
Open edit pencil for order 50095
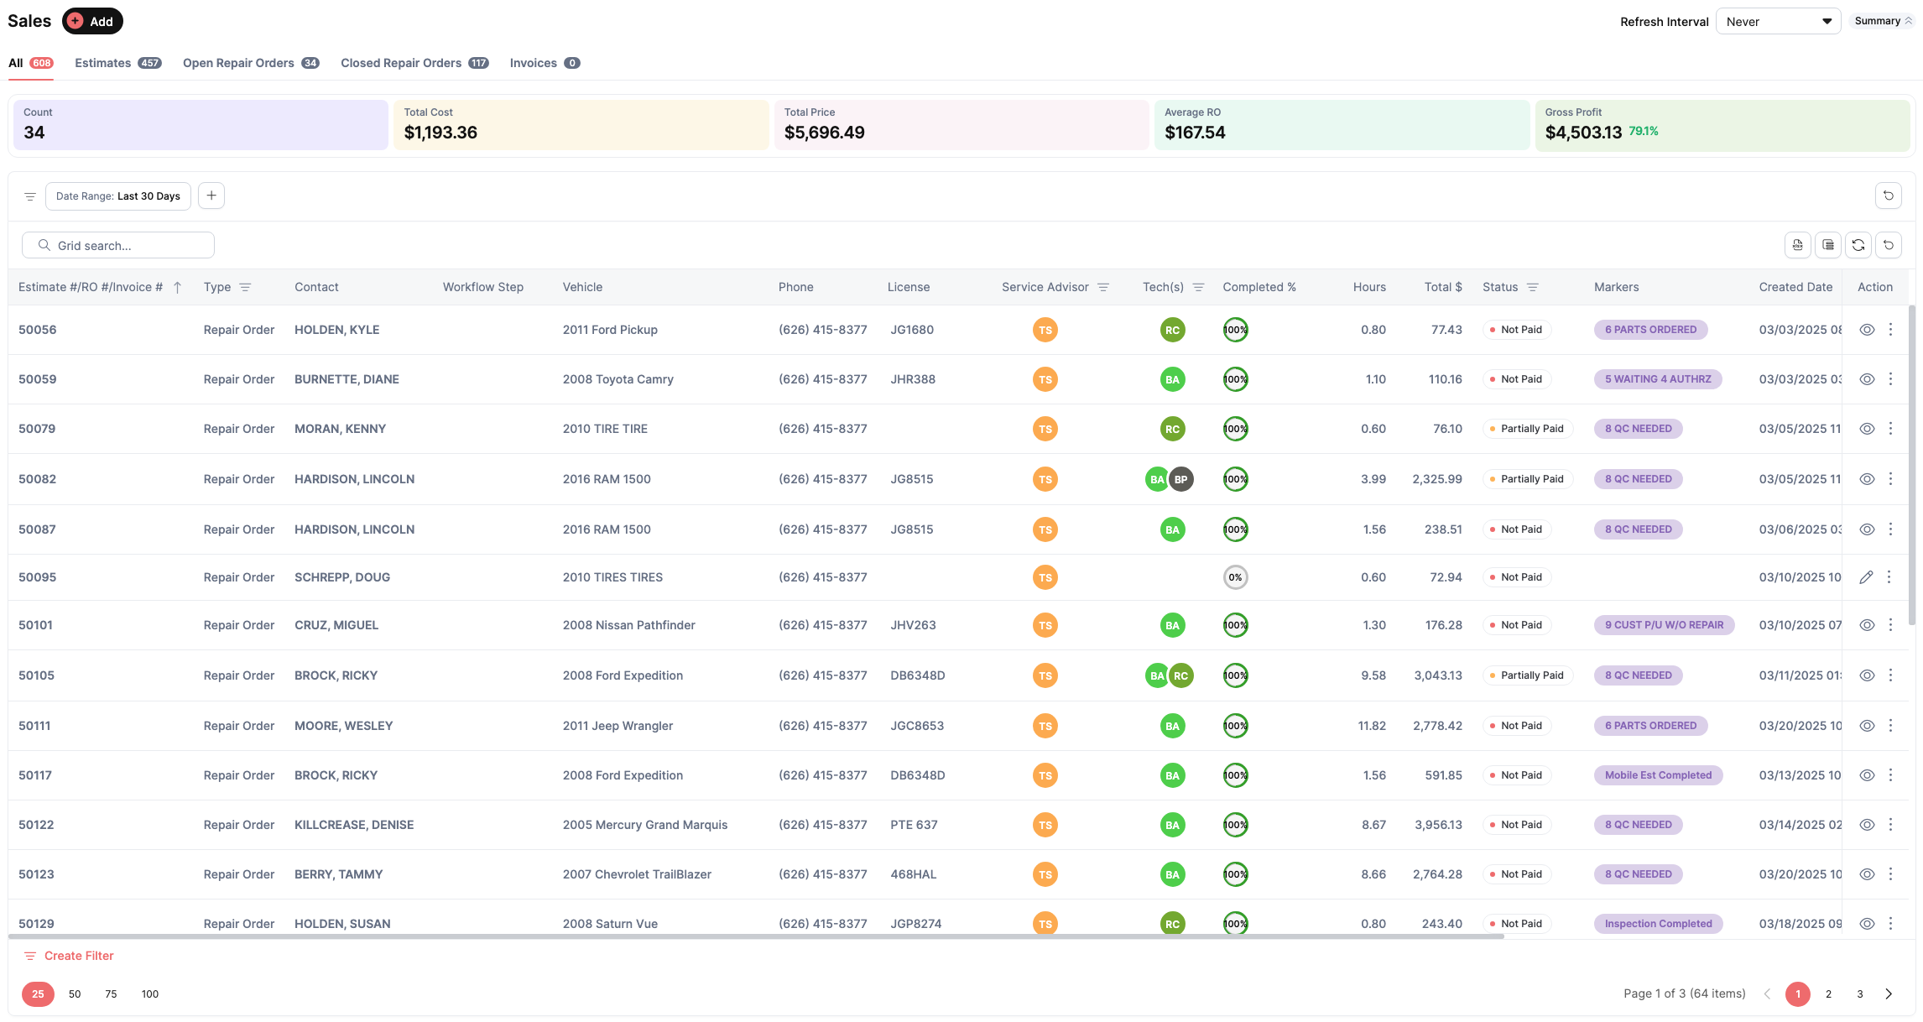click(1866, 577)
